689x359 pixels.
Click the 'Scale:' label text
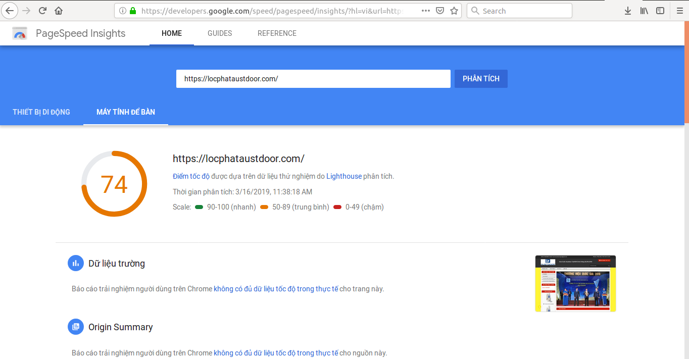click(x=182, y=207)
